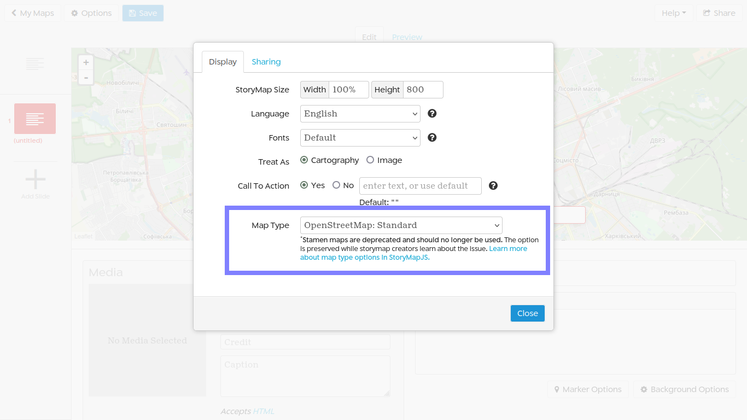Click the Call To Action help icon

(493, 186)
